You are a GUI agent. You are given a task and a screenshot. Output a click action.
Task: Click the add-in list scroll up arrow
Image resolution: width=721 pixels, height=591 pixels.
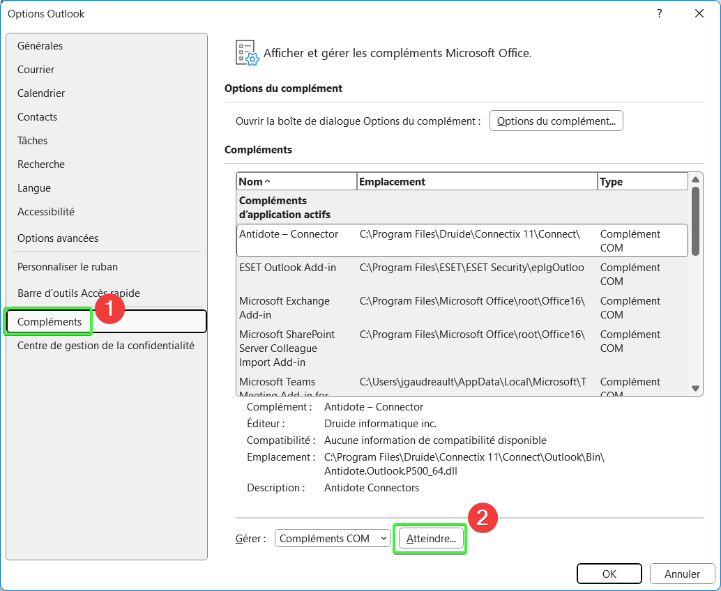695,180
